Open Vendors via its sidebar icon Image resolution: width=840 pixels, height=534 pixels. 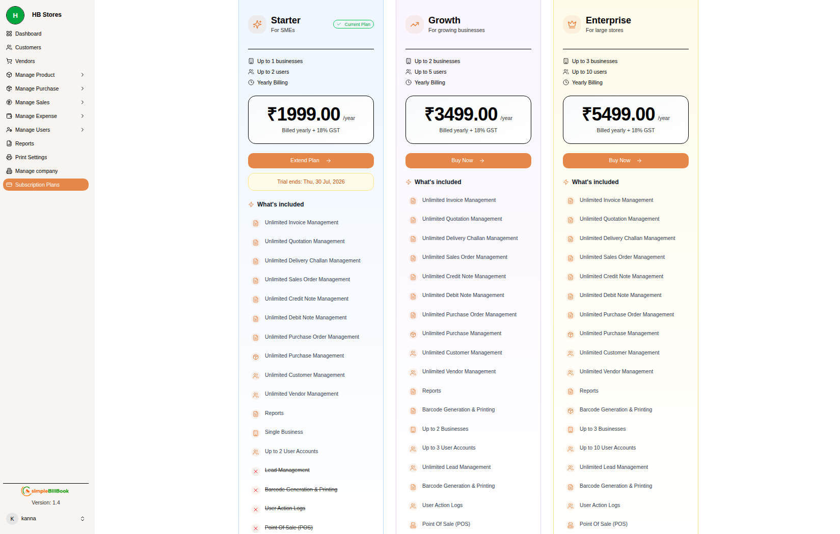9,61
